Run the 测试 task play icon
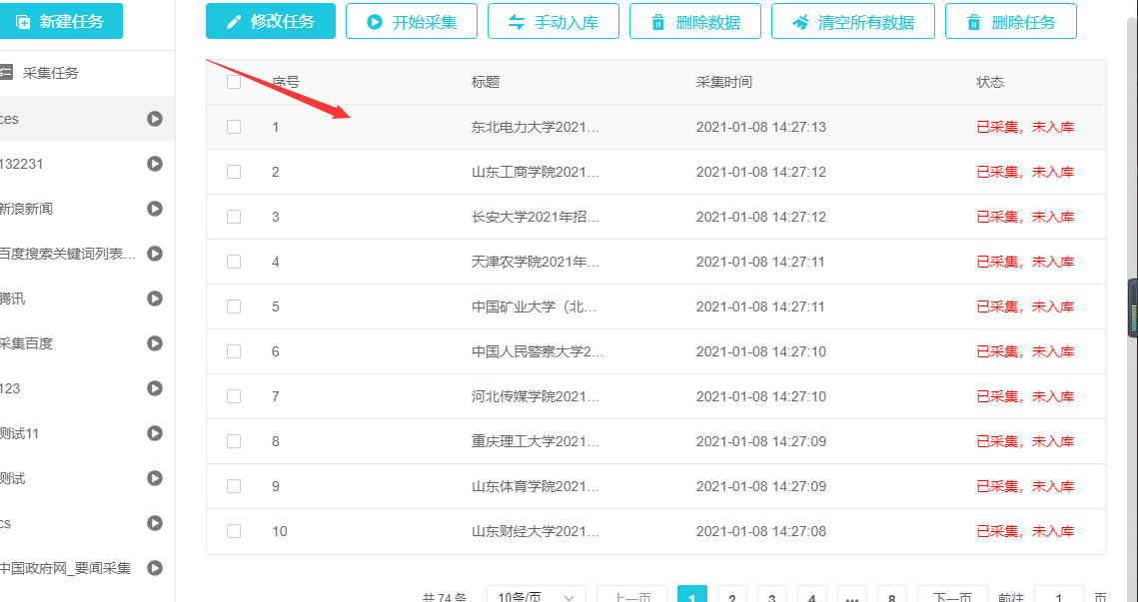Screen dimensions: 1138x602 pyautogui.click(x=155, y=478)
